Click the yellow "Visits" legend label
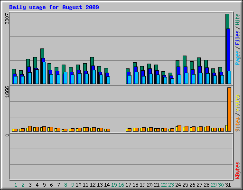Viewport: 243px width, 190px height. click(x=238, y=104)
